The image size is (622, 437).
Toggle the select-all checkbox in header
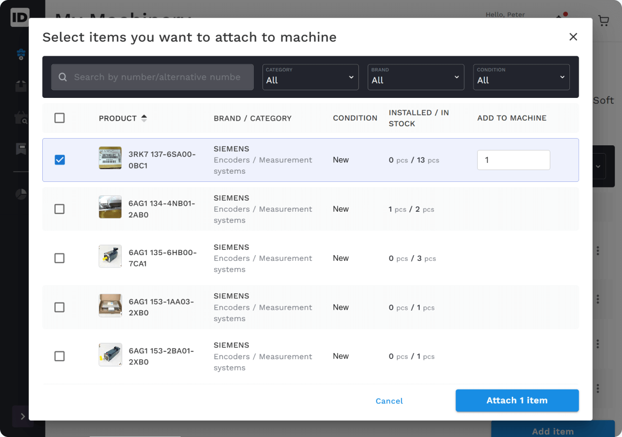point(60,118)
